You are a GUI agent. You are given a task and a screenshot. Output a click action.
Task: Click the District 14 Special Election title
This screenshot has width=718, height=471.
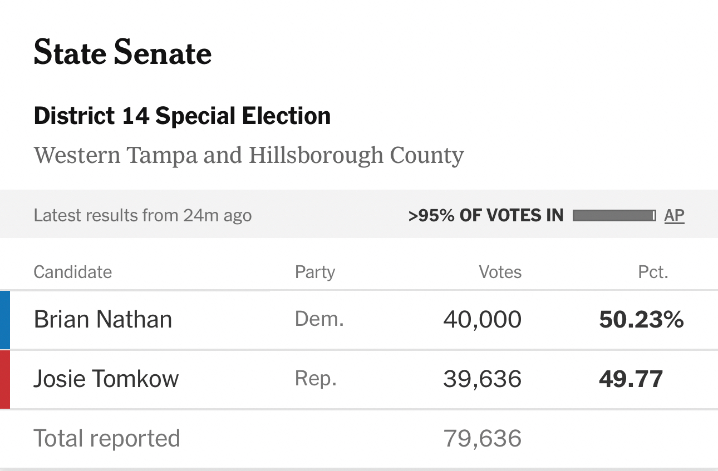coord(182,116)
